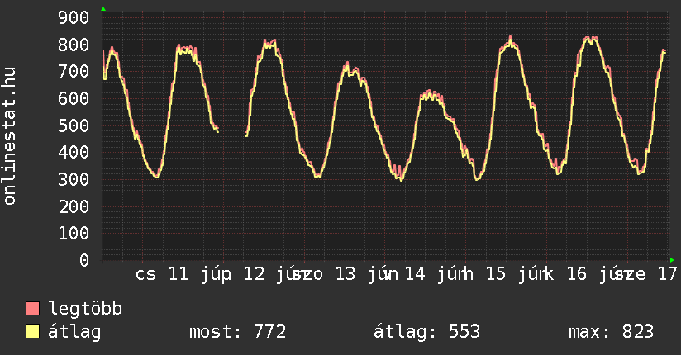The image size is (681, 355).
Task: Click the 16 date label on X axis
Action: click(577, 274)
